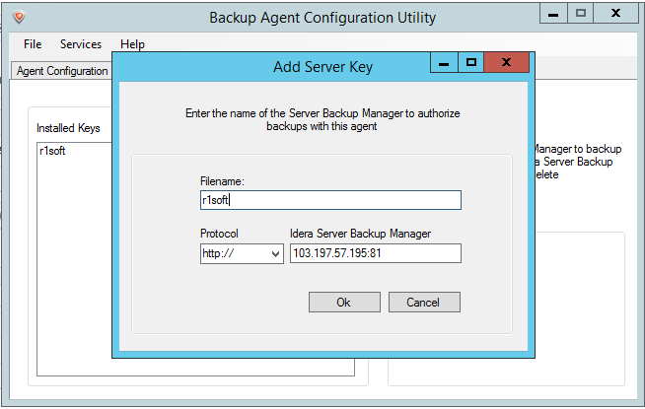Open the Services menu
The height and width of the screenshot is (409, 645).
coord(80,44)
